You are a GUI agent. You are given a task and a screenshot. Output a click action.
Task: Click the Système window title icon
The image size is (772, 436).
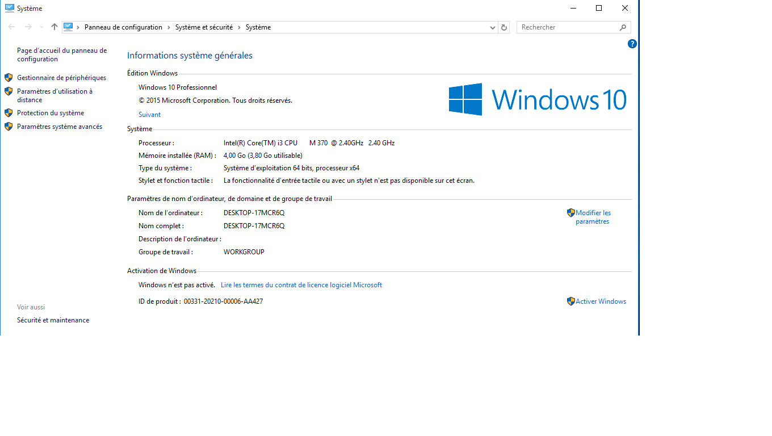(9, 8)
